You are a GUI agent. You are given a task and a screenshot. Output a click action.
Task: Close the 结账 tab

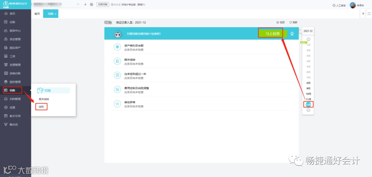[55, 14]
